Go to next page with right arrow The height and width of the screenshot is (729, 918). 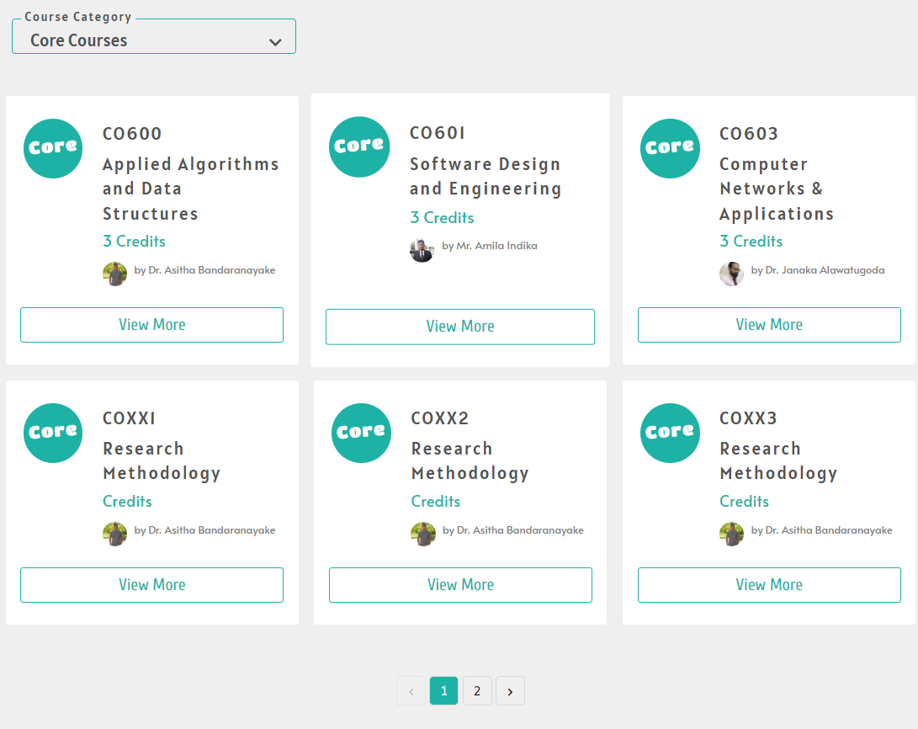pos(511,691)
